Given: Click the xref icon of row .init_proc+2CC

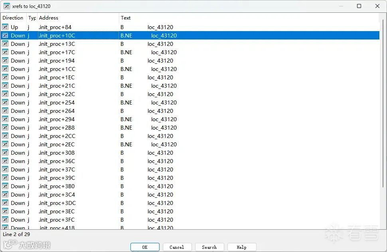Looking at the screenshot, I should click(5, 136).
